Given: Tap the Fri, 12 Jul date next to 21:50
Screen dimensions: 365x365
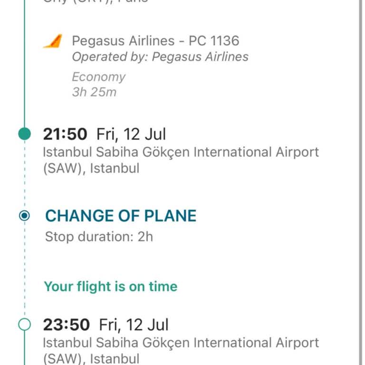Looking at the screenshot, I should pos(131,134).
